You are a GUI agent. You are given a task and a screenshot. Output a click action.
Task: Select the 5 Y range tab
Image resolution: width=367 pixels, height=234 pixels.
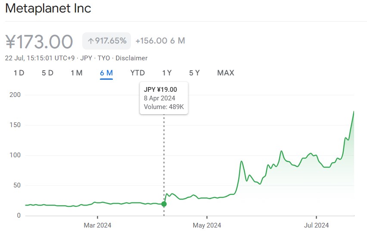pyautogui.click(x=194, y=73)
